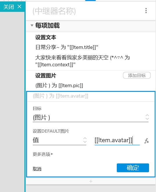
Task: Select the 日常分享~ 为 [[Item.title]] entry
Action: (x=67, y=47)
